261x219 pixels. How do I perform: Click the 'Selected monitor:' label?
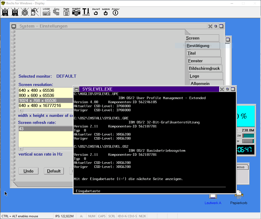click(35, 76)
